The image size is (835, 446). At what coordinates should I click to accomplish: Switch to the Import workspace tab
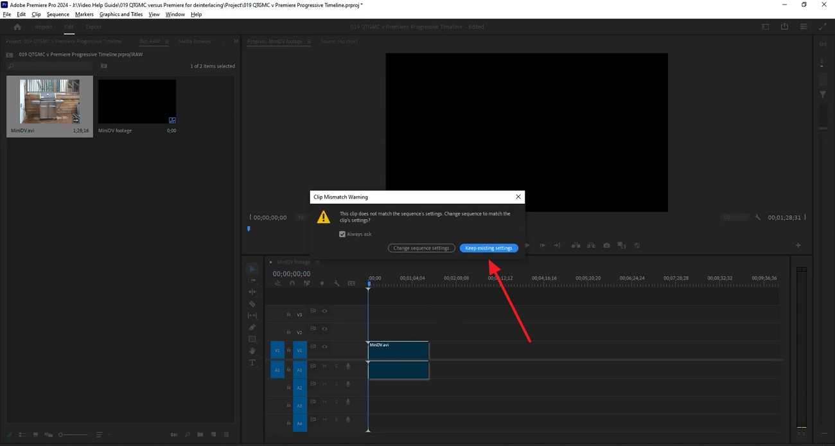pyautogui.click(x=44, y=27)
